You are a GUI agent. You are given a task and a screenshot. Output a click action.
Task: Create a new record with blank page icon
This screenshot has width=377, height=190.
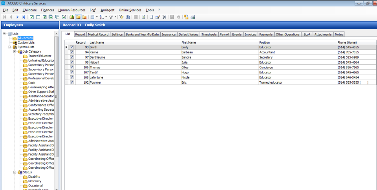coord(151,17)
